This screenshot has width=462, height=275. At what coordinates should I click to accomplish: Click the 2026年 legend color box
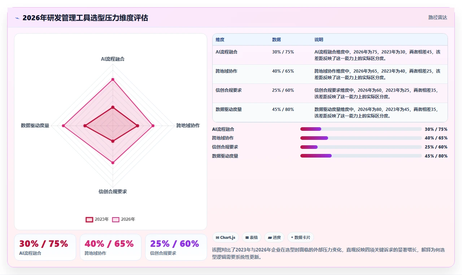(115, 219)
